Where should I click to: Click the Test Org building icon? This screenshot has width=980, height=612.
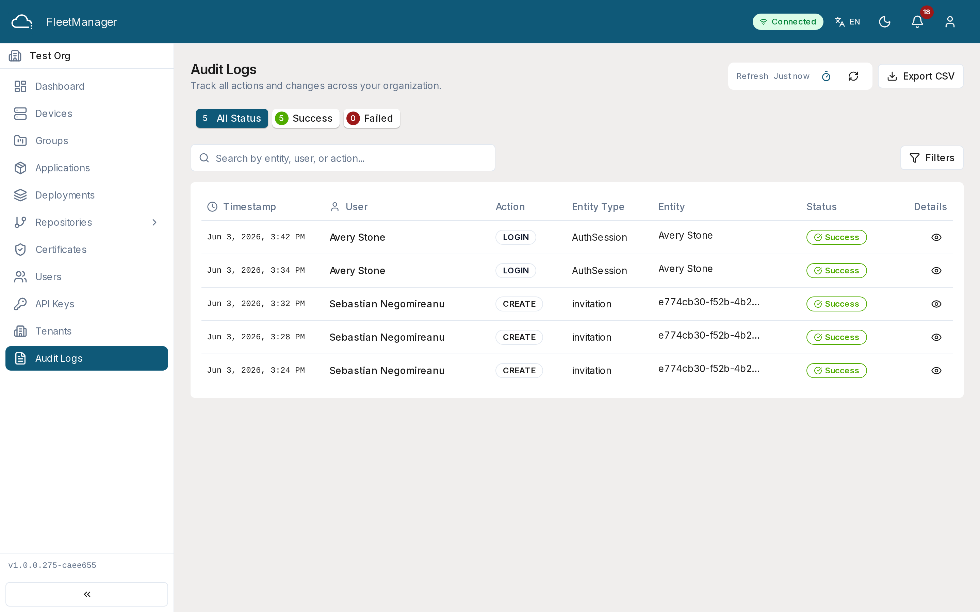15,56
